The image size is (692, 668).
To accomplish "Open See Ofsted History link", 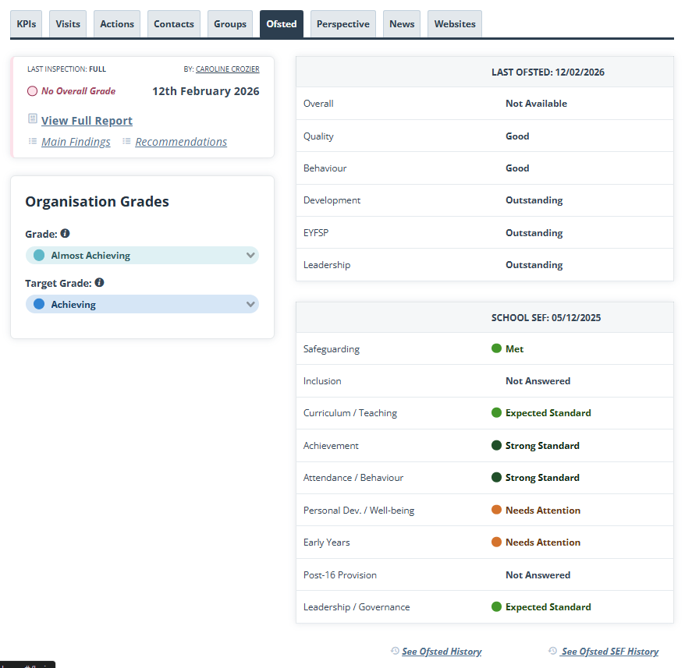I will pos(442,652).
